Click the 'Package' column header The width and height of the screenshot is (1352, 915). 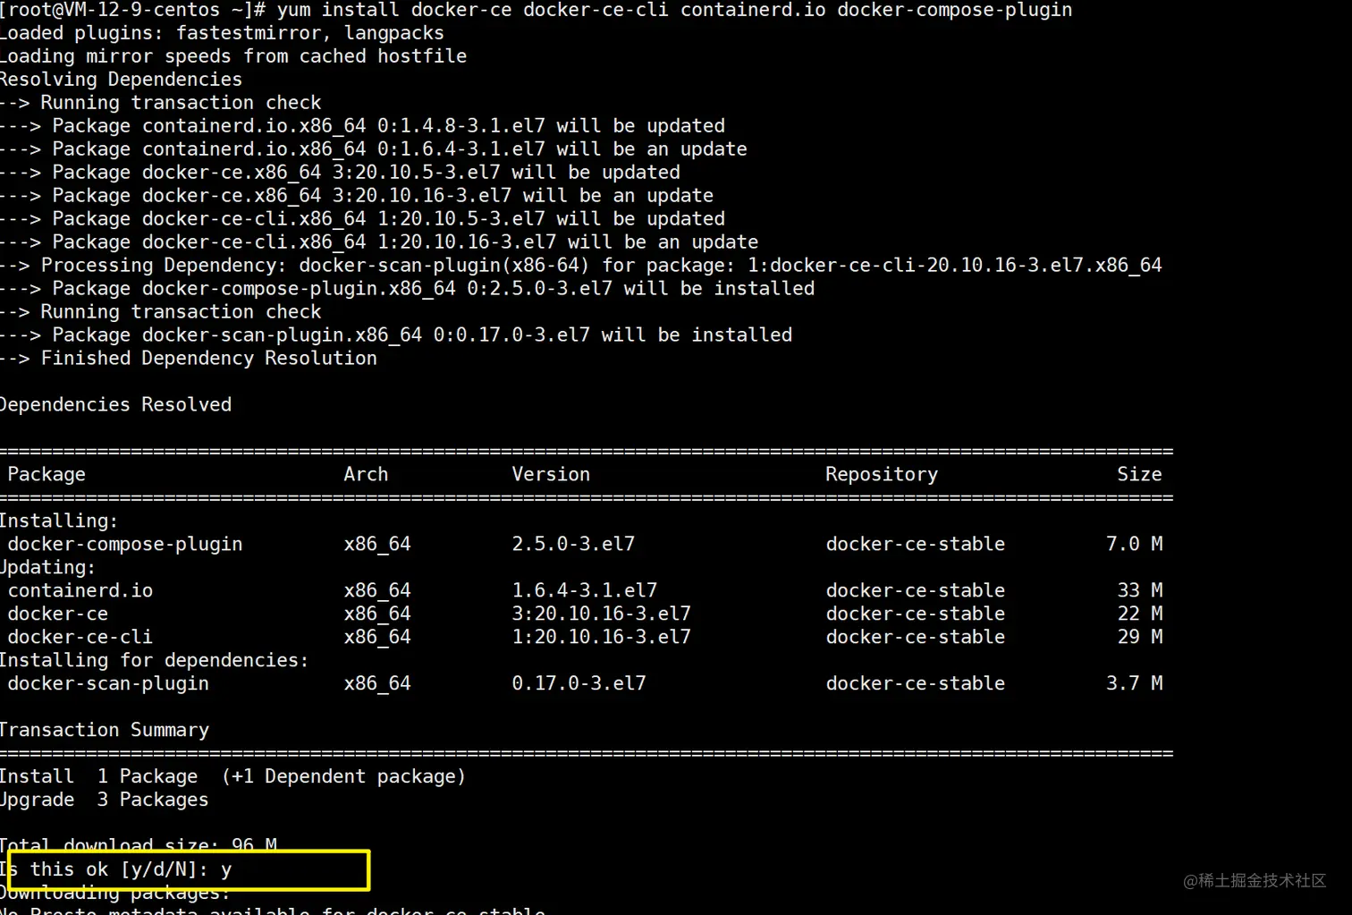point(46,475)
